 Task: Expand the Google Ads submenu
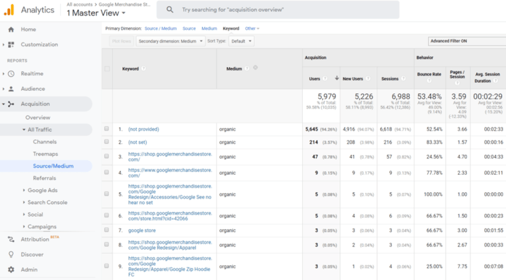click(x=24, y=190)
